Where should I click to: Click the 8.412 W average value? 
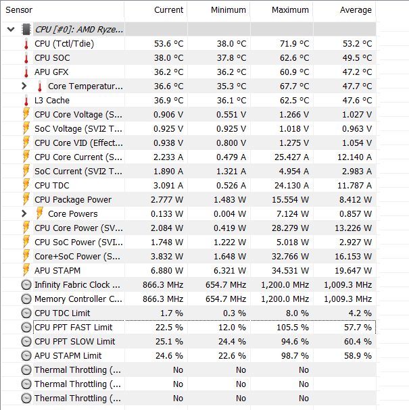pyautogui.click(x=356, y=199)
